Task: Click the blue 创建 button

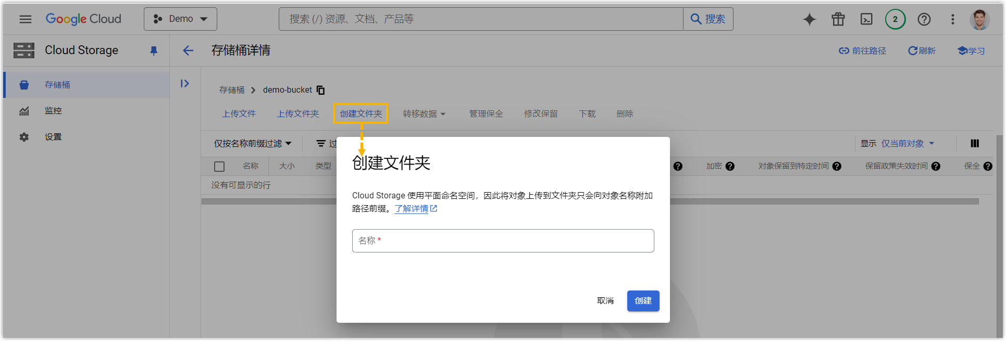Action: coord(643,301)
